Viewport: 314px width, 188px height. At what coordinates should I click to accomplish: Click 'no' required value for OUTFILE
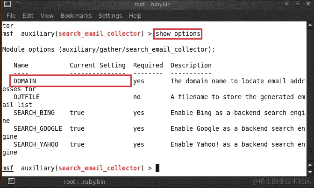pos(137,97)
